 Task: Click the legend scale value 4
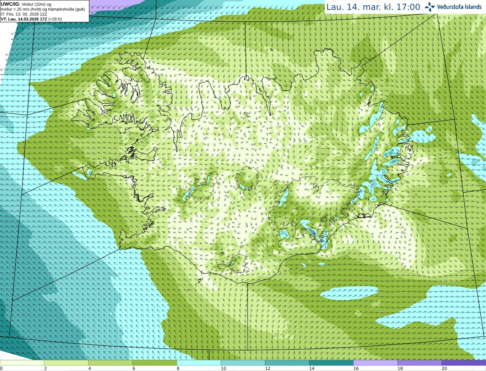pyautogui.click(x=90, y=368)
